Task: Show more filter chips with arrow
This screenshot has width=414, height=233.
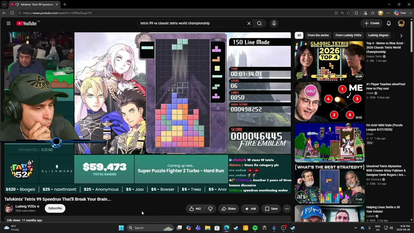Action: (x=401, y=36)
